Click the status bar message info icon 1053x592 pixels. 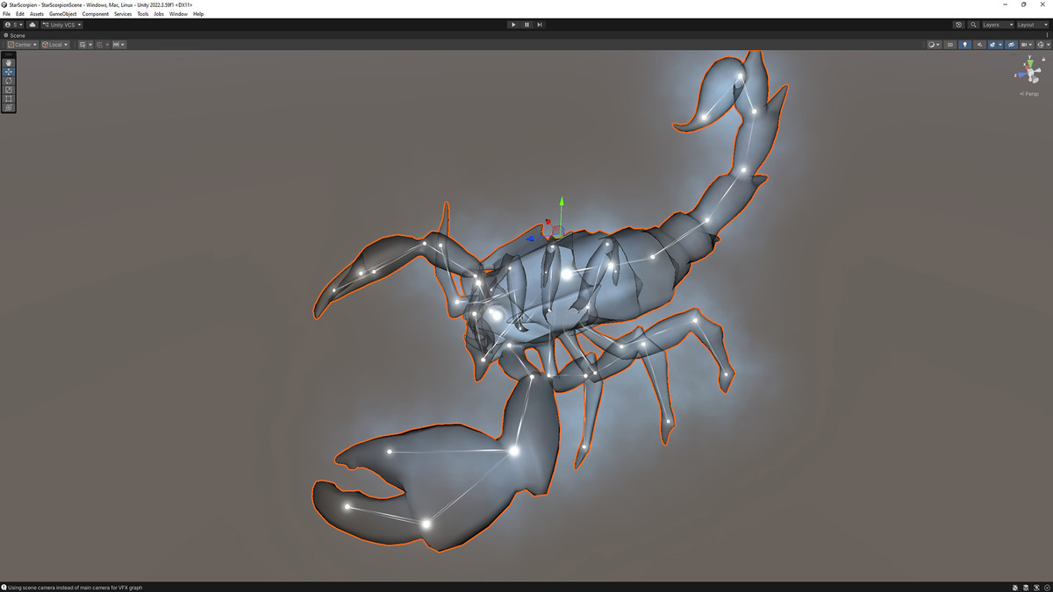click(4, 587)
